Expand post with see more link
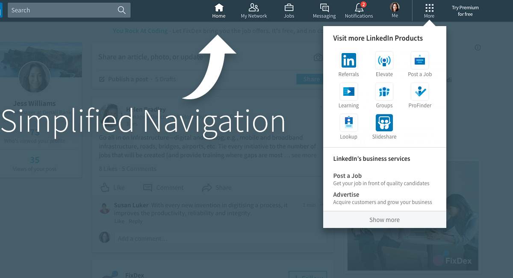 pyautogui.click(x=304, y=155)
